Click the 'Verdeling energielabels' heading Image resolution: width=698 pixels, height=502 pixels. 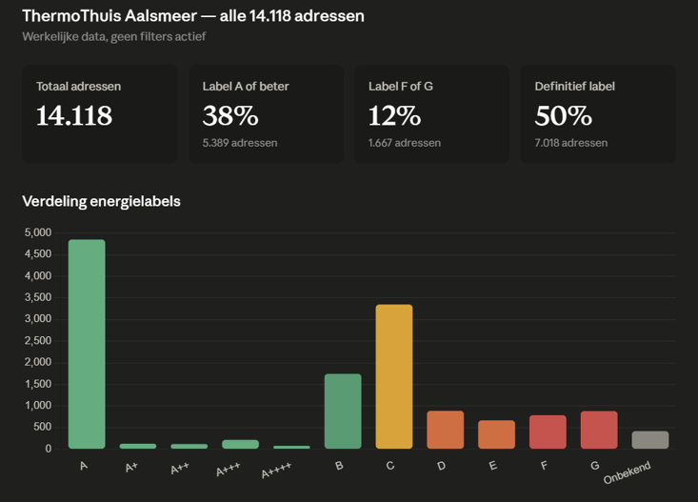click(x=102, y=201)
